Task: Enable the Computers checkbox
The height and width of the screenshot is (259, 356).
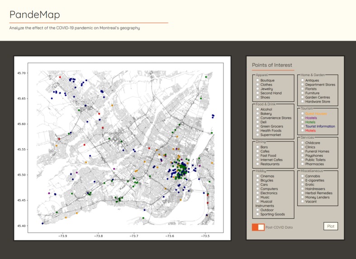Action: tap(257, 188)
